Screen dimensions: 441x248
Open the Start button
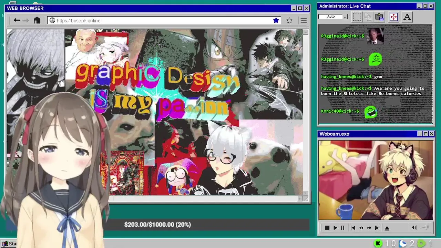[x=8, y=244]
